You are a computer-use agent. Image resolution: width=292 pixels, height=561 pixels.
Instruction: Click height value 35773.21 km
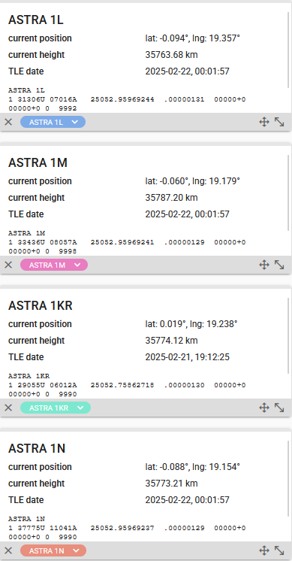coord(171,483)
